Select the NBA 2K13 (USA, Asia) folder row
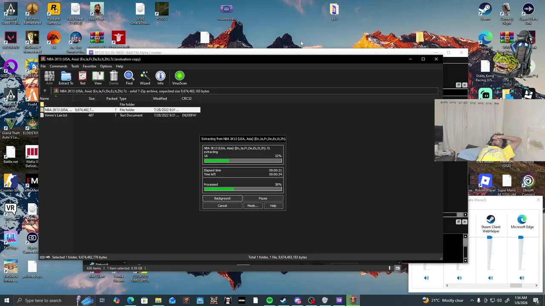This screenshot has height=306, width=545. coord(120,110)
